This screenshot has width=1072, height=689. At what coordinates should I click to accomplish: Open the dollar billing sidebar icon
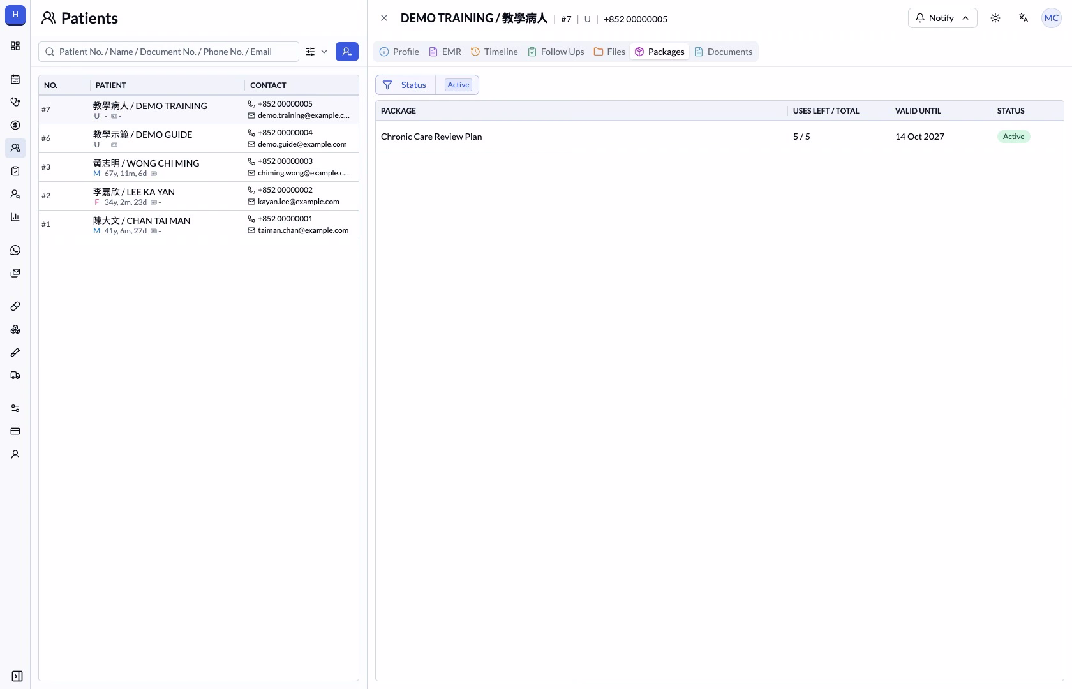click(15, 125)
